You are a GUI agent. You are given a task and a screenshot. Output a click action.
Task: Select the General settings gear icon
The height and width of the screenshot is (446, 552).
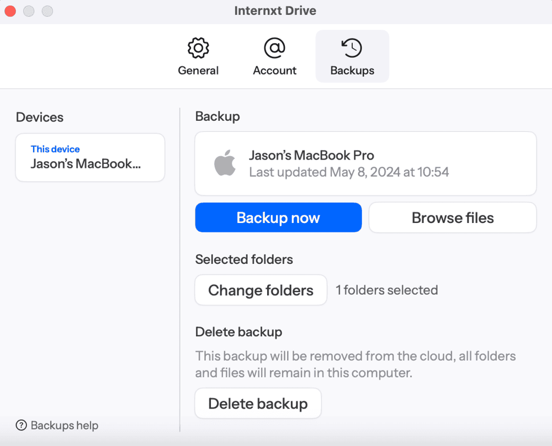pyautogui.click(x=198, y=49)
